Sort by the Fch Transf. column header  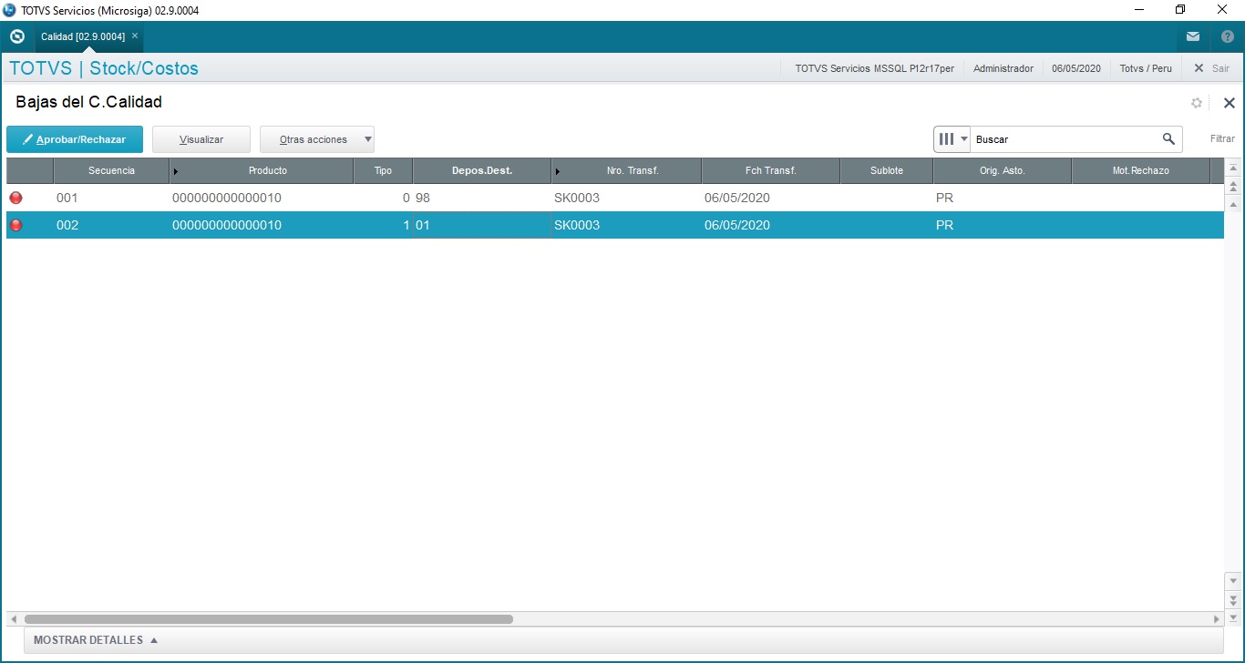[771, 170]
